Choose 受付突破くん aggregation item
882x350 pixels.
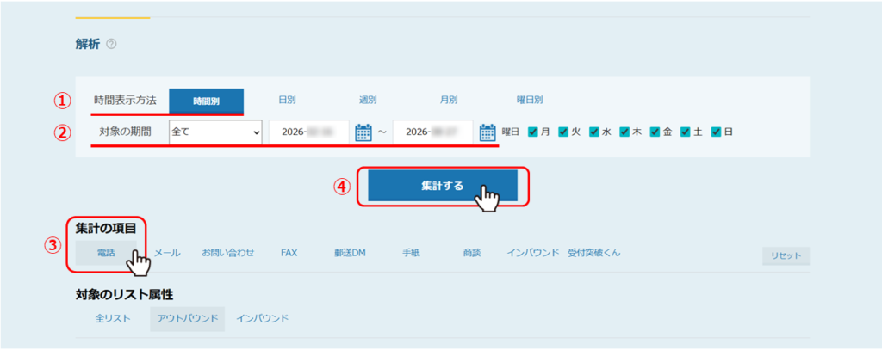(593, 253)
